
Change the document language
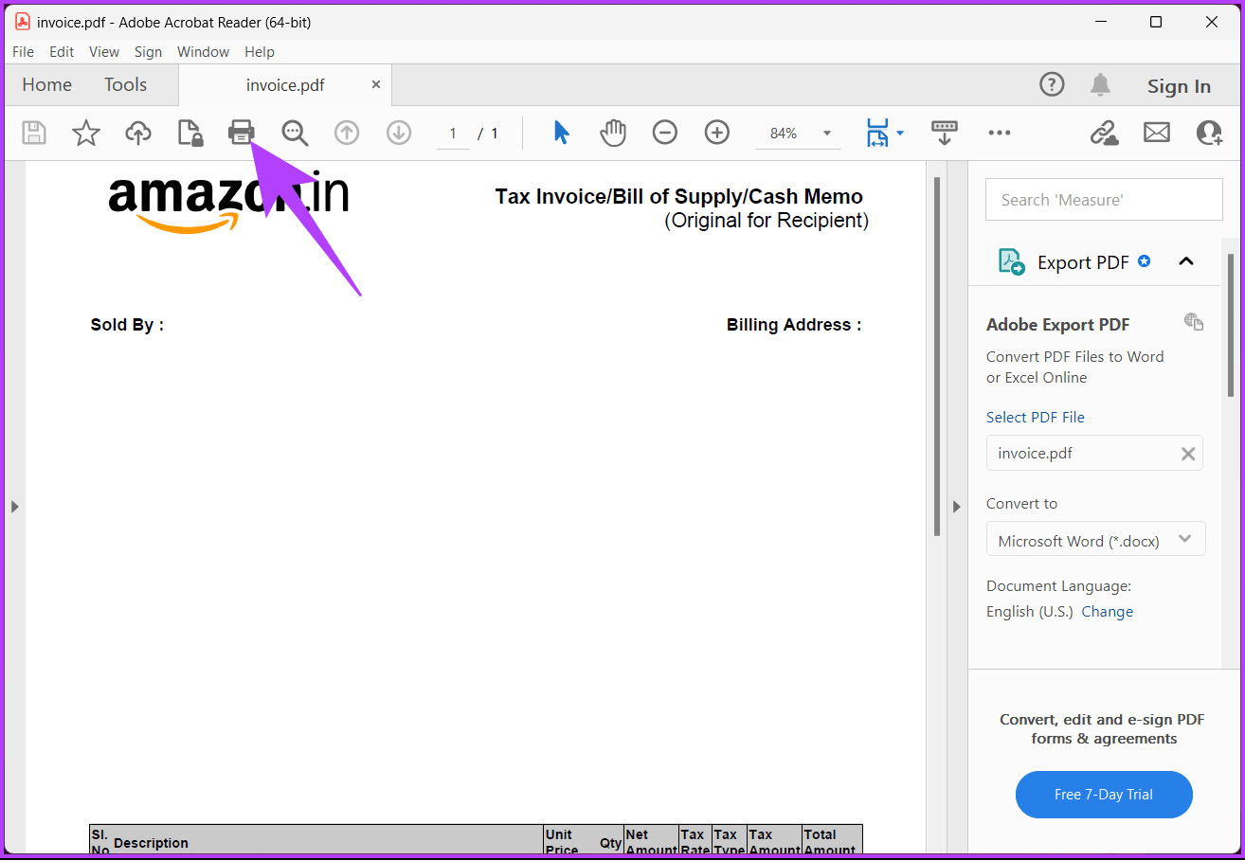(1107, 612)
